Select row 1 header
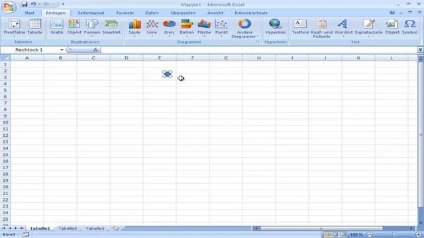Screen dimensions: 424x238 (5, 64)
